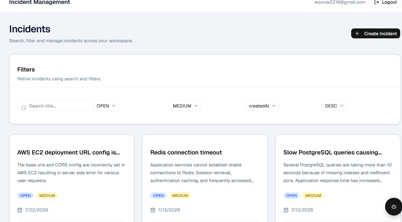Click 'Search, filter and manage incidents' subtitle
The width and height of the screenshot is (402, 222).
71,41
